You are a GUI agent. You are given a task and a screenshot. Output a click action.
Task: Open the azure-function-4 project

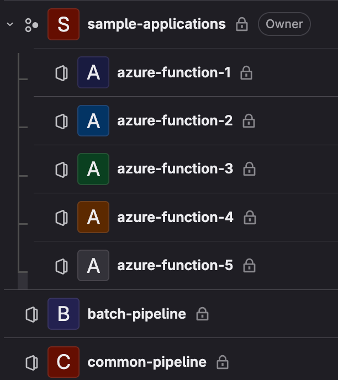click(175, 218)
